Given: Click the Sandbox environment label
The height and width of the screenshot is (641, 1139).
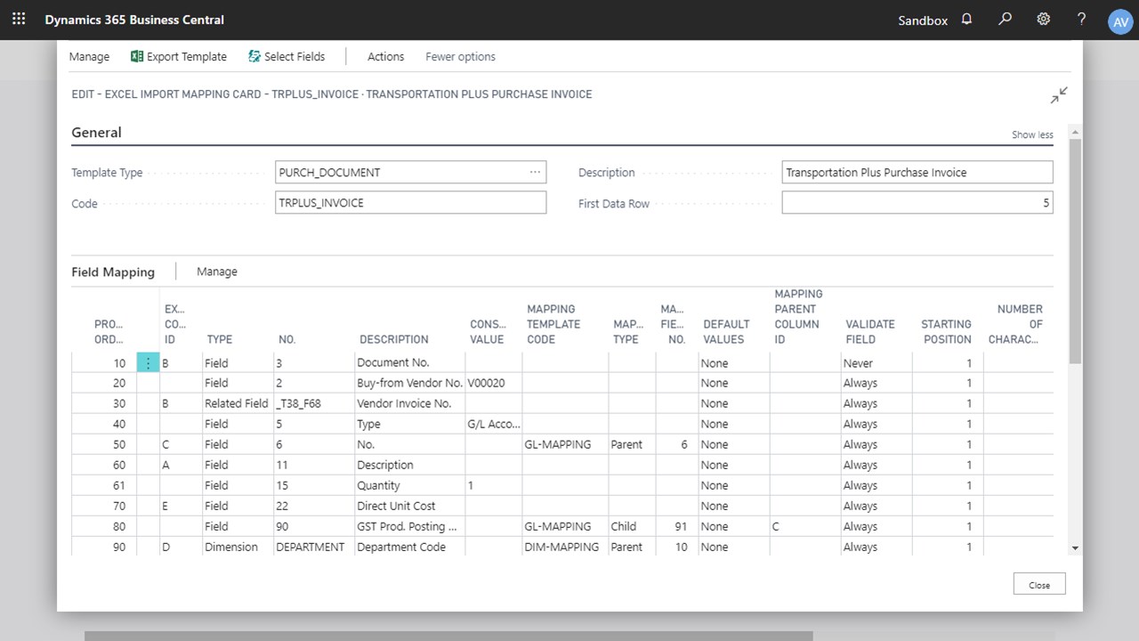Looking at the screenshot, I should [923, 20].
